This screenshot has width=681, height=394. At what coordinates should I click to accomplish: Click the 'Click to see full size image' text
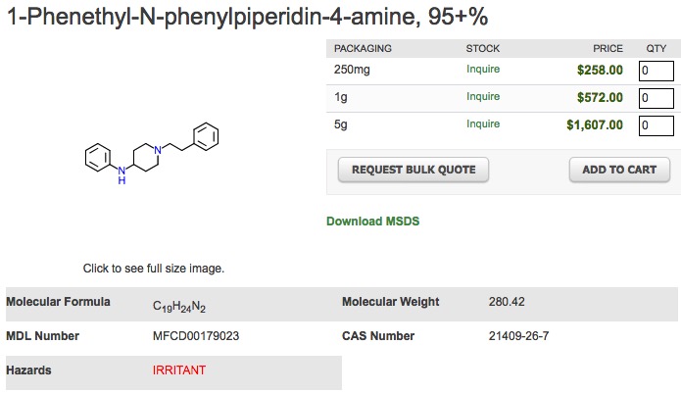pyautogui.click(x=154, y=268)
